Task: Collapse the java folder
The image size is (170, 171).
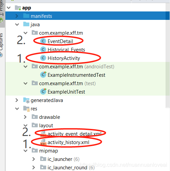Action: (x=17, y=25)
